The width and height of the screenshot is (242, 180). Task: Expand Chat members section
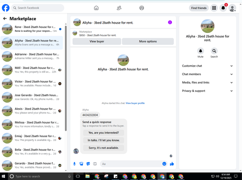(208, 74)
